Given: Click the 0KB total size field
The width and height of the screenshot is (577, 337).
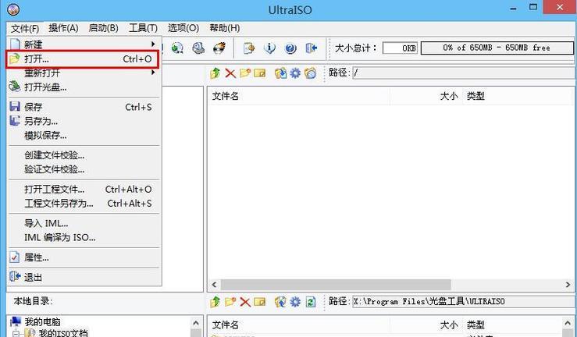Looking at the screenshot, I should (x=400, y=48).
